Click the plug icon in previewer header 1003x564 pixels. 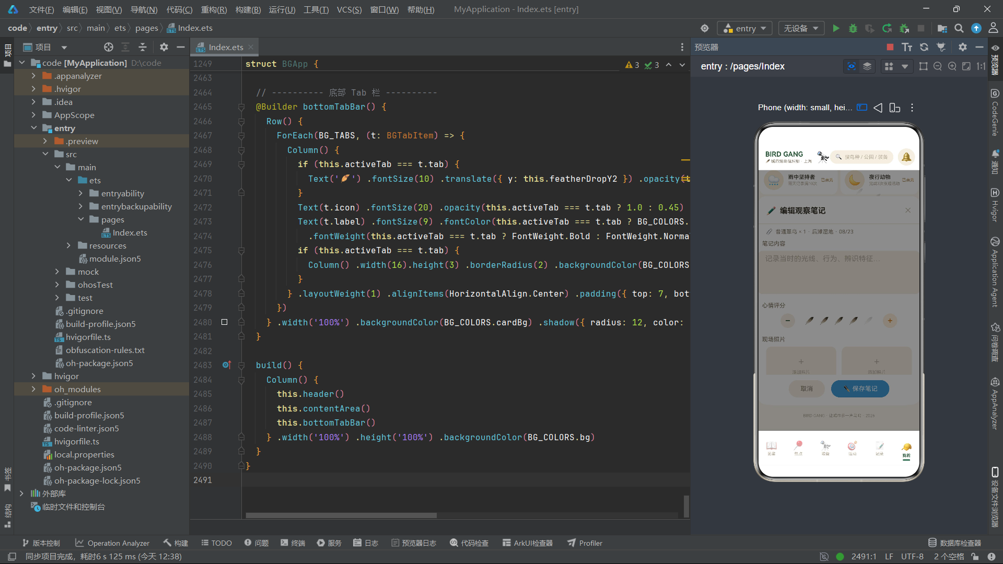pos(941,47)
